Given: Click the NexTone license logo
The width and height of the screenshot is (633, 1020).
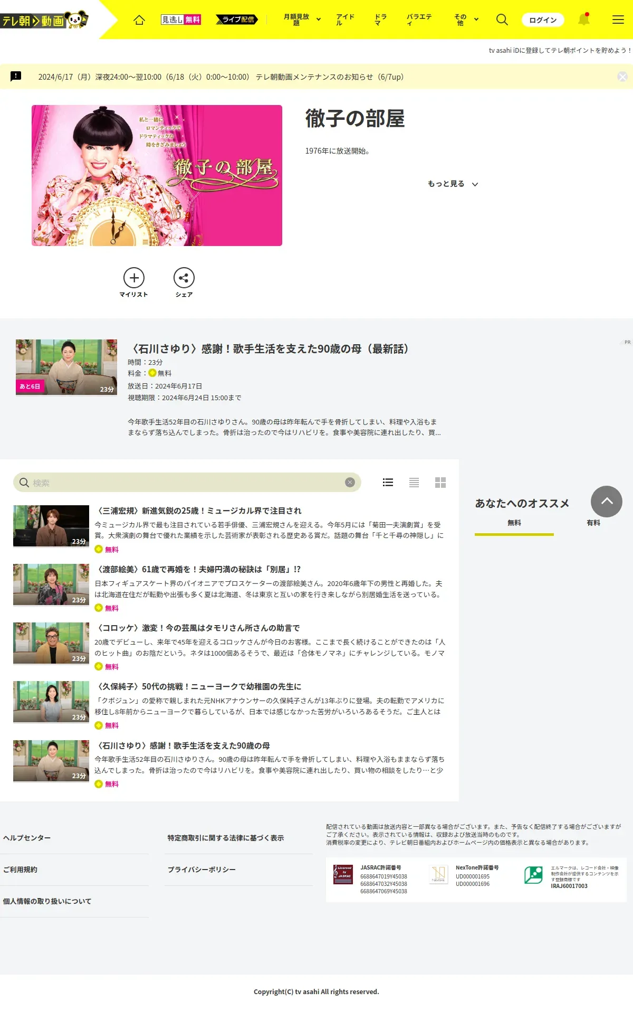Looking at the screenshot, I should tap(439, 875).
